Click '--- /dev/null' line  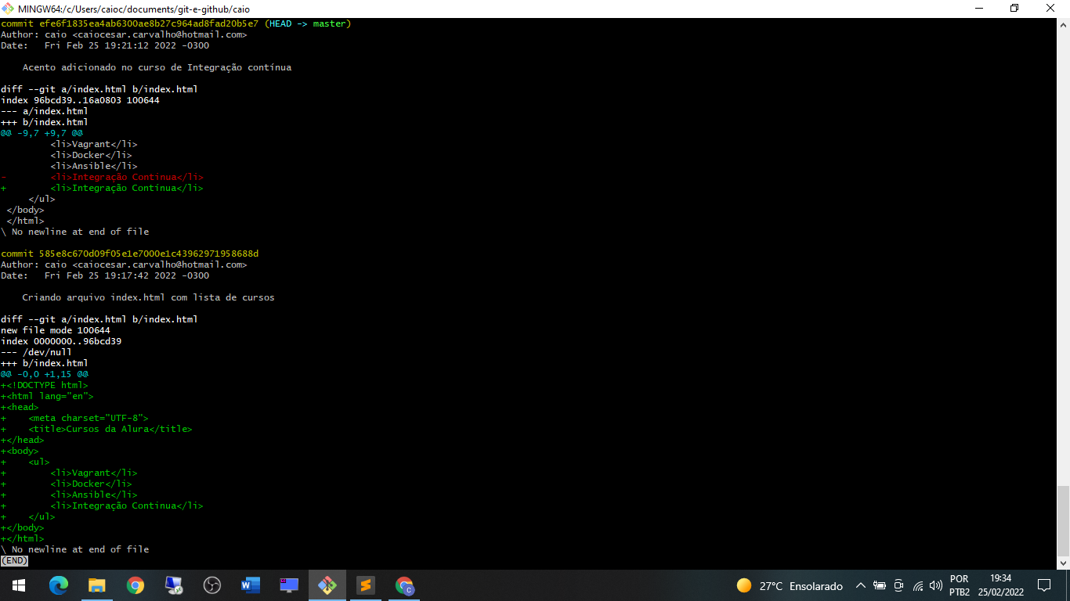36,352
